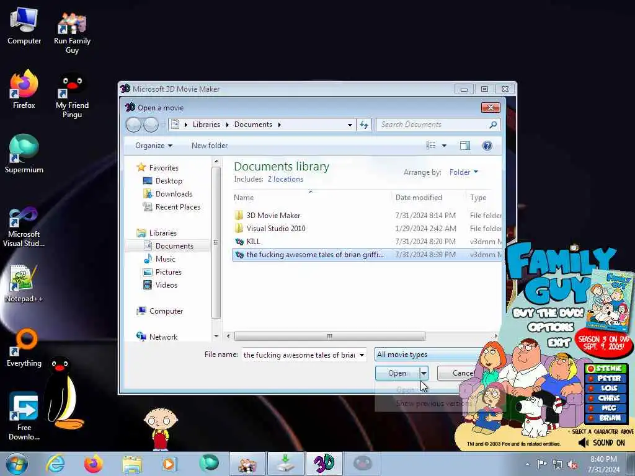
Task: Switch to 3D Movie Maker taskbar item
Action: [324, 464]
